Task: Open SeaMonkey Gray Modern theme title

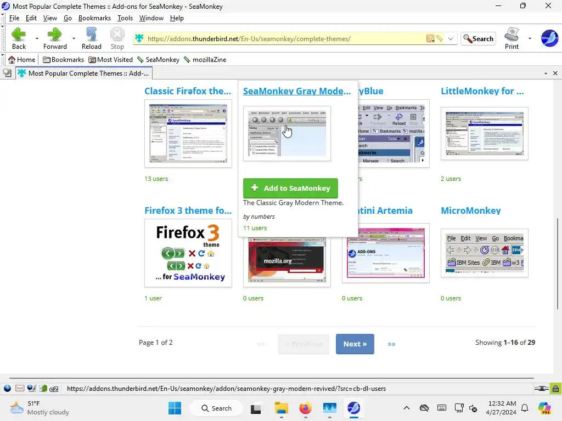Action: (297, 91)
